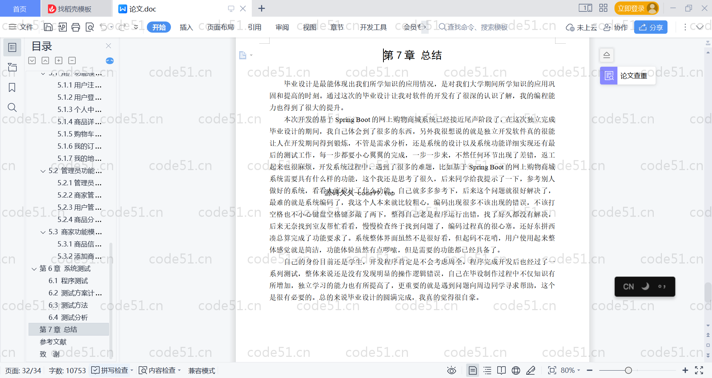
Task: Click the Save icon in toolbar
Action: (48, 27)
